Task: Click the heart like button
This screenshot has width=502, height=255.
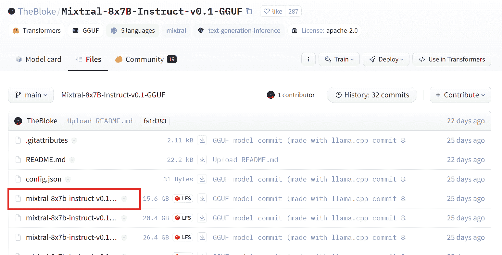Action: (273, 11)
